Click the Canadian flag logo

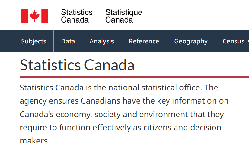pos(34,16)
